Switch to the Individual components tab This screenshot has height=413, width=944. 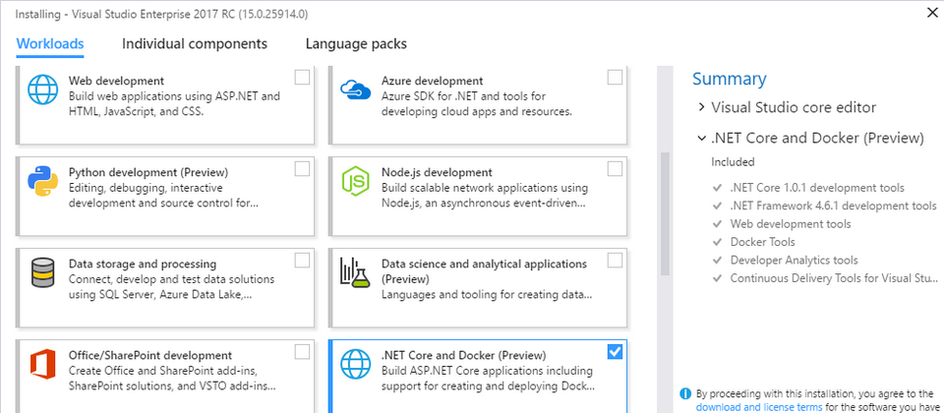(x=195, y=44)
